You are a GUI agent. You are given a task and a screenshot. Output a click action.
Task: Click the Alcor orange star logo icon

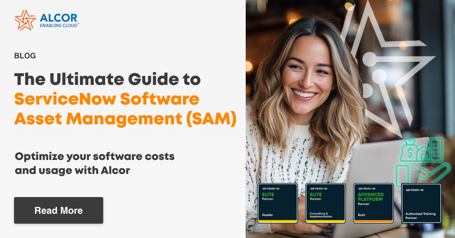(x=25, y=20)
